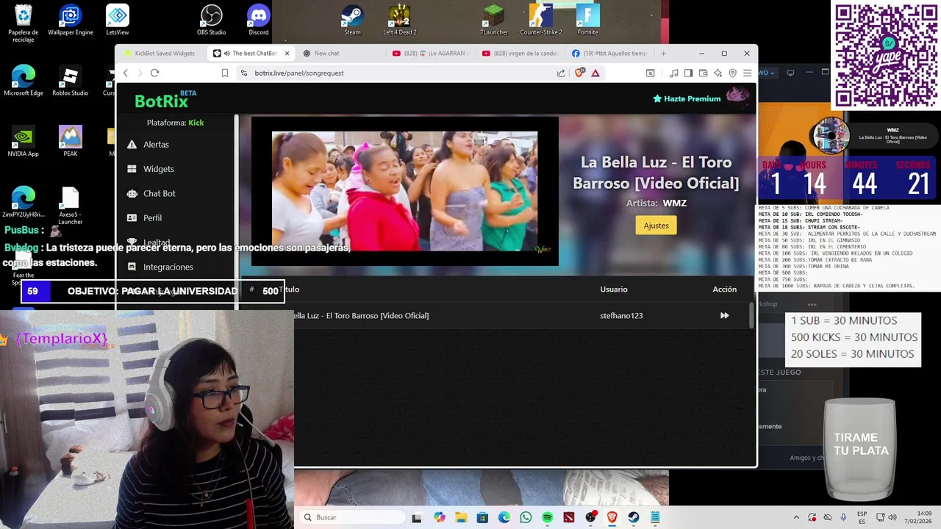Screen dimensions: 941x529
Task: Open Brave Rewards triangle icon
Action: (595, 73)
